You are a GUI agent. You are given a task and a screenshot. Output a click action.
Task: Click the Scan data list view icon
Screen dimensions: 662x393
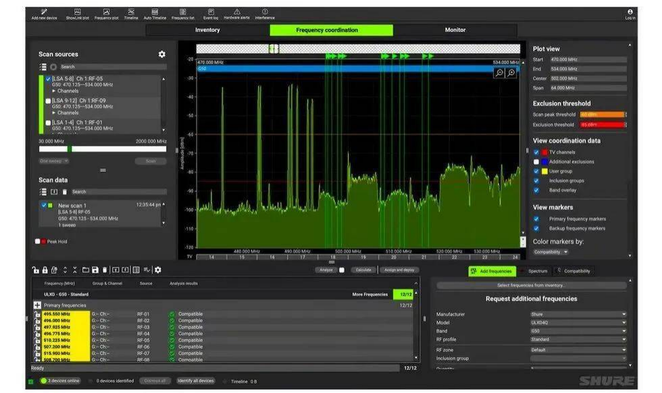43,191
